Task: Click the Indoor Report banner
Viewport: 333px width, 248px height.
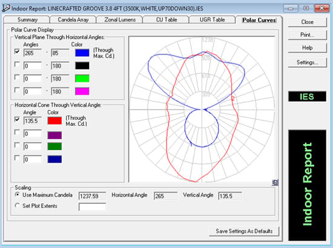Action: click(x=307, y=185)
